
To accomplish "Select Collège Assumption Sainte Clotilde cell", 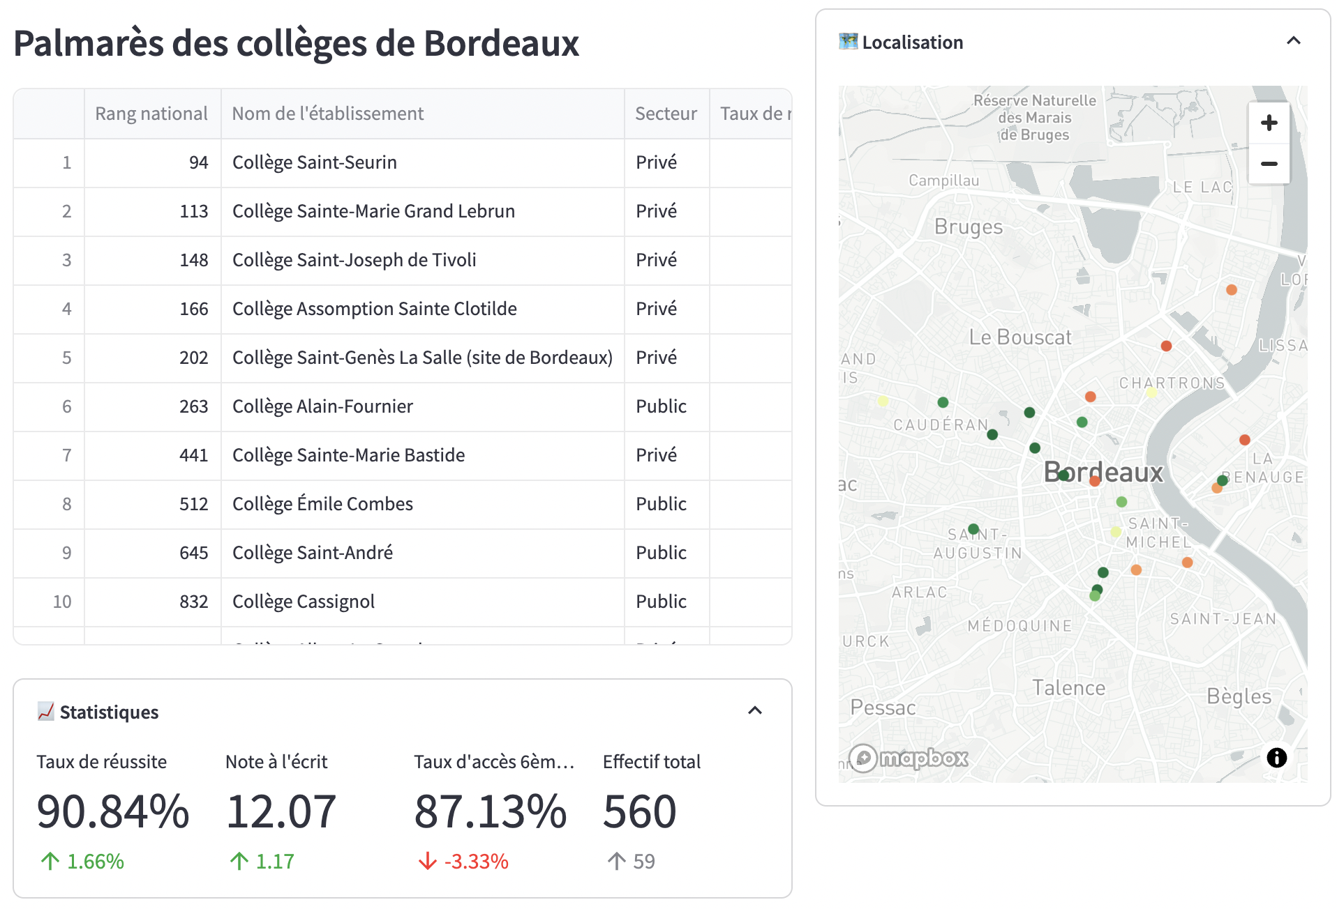I will tap(422, 309).
